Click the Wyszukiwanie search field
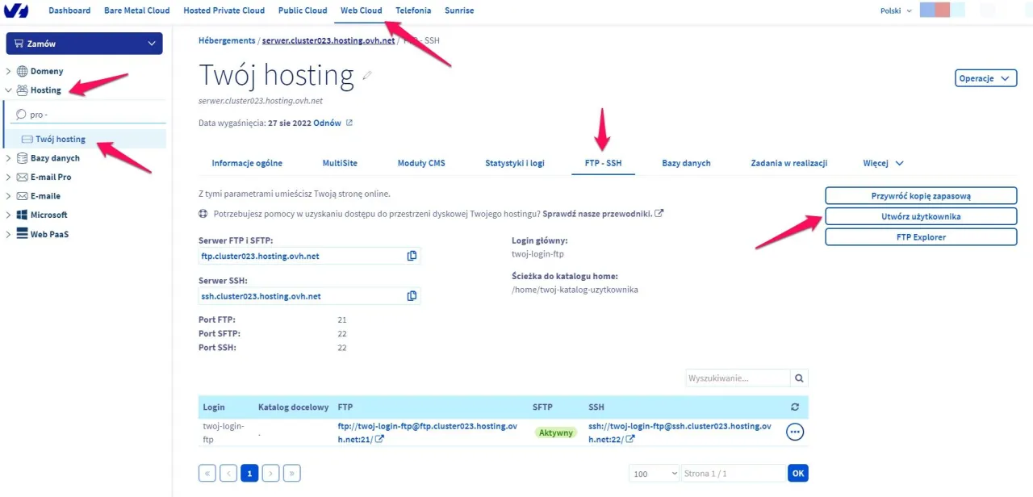This screenshot has width=1033, height=497. 738,378
